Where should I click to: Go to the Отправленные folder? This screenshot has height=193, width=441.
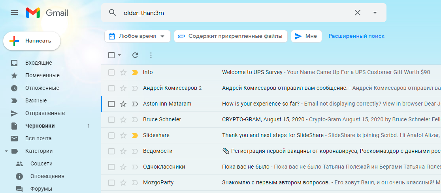[x=45, y=113]
